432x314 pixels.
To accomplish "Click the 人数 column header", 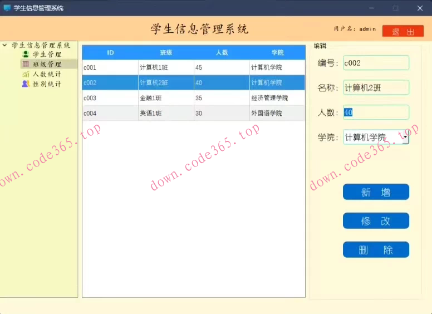I will (x=222, y=52).
